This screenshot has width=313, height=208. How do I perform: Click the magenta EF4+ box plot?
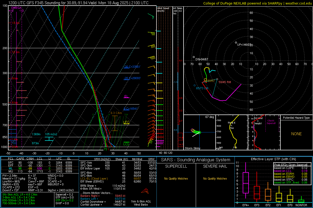246,181
